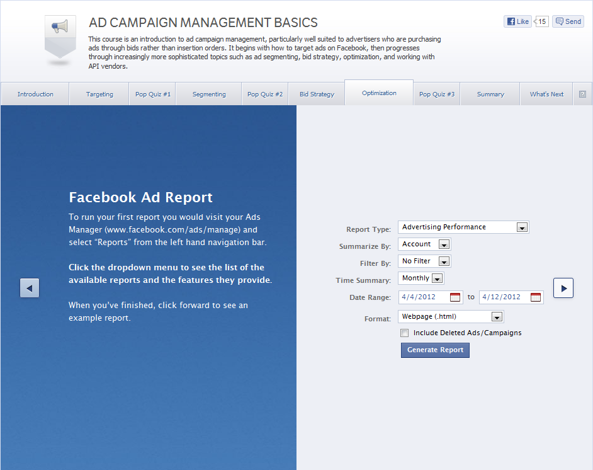Image resolution: width=593 pixels, height=470 pixels.
Task: Click the Ad Campaign Management Basics title
Action: pos(203,22)
